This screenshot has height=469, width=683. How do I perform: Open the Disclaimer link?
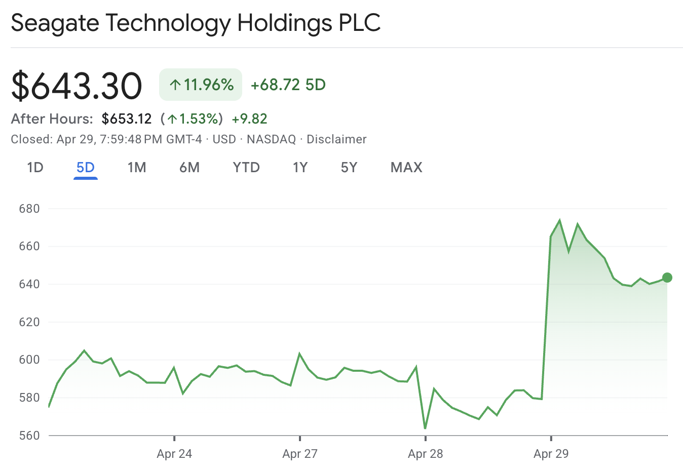(x=336, y=139)
